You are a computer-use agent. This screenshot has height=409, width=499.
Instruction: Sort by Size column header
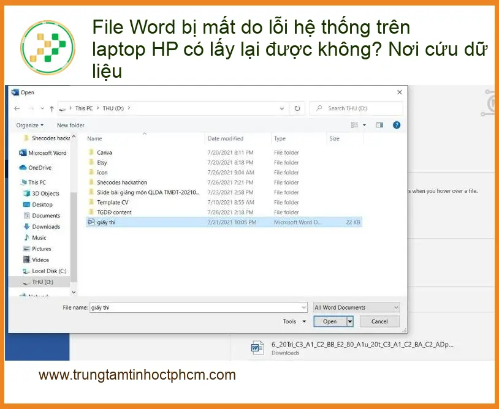(x=334, y=138)
